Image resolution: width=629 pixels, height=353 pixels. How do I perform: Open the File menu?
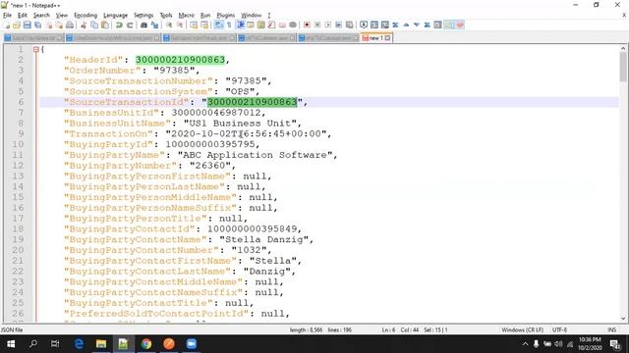coord(7,16)
